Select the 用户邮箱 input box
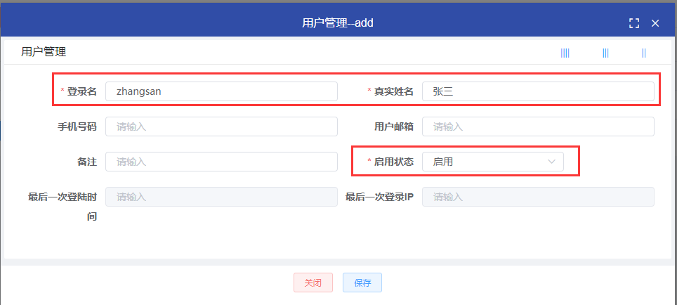This screenshot has height=305, width=677. pos(538,126)
